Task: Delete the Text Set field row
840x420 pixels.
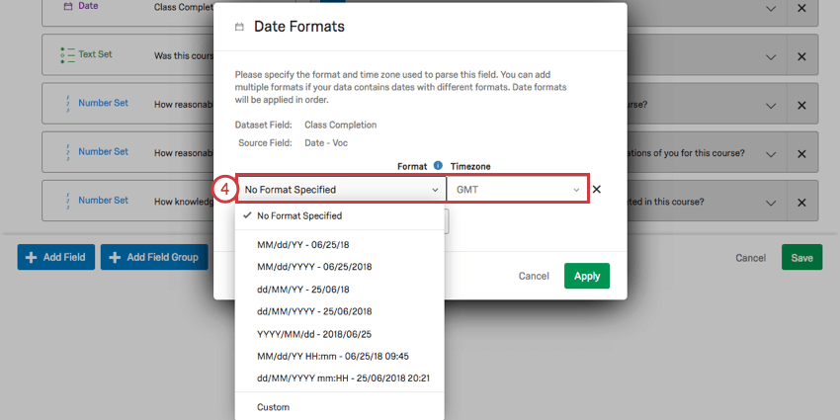Action: coord(801,56)
